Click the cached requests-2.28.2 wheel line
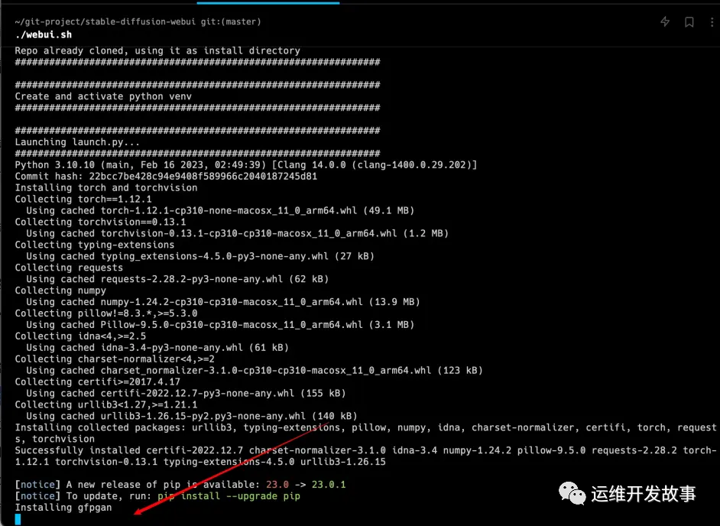Screen dimensions: 720x526 pyautogui.click(x=177, y=279)
